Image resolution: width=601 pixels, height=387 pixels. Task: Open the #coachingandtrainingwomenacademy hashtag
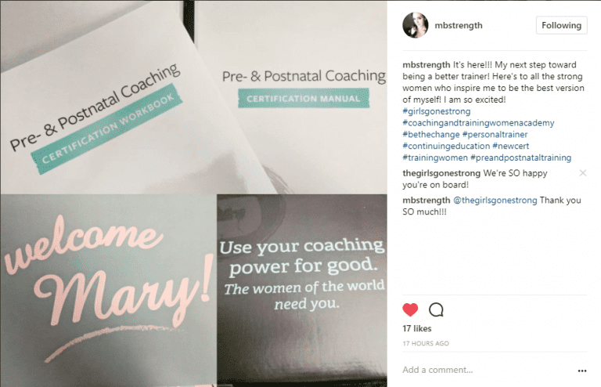pyautogui.click(x=478, y=123)
